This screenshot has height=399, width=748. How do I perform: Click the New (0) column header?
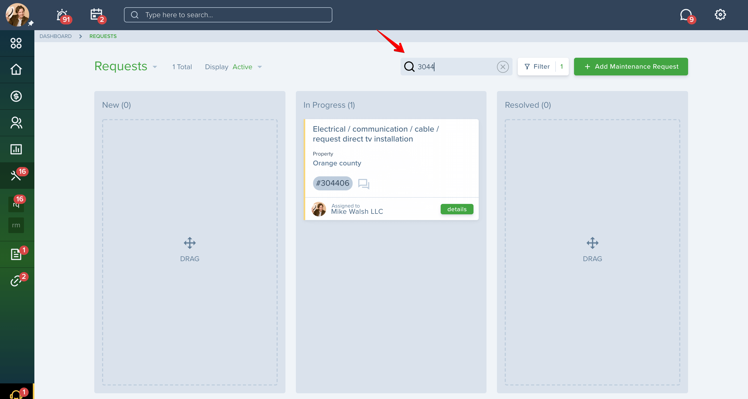point(116,105)
